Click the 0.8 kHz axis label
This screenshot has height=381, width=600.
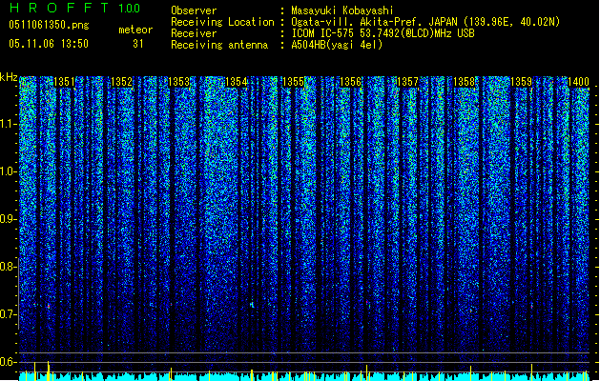click(9, 267)
